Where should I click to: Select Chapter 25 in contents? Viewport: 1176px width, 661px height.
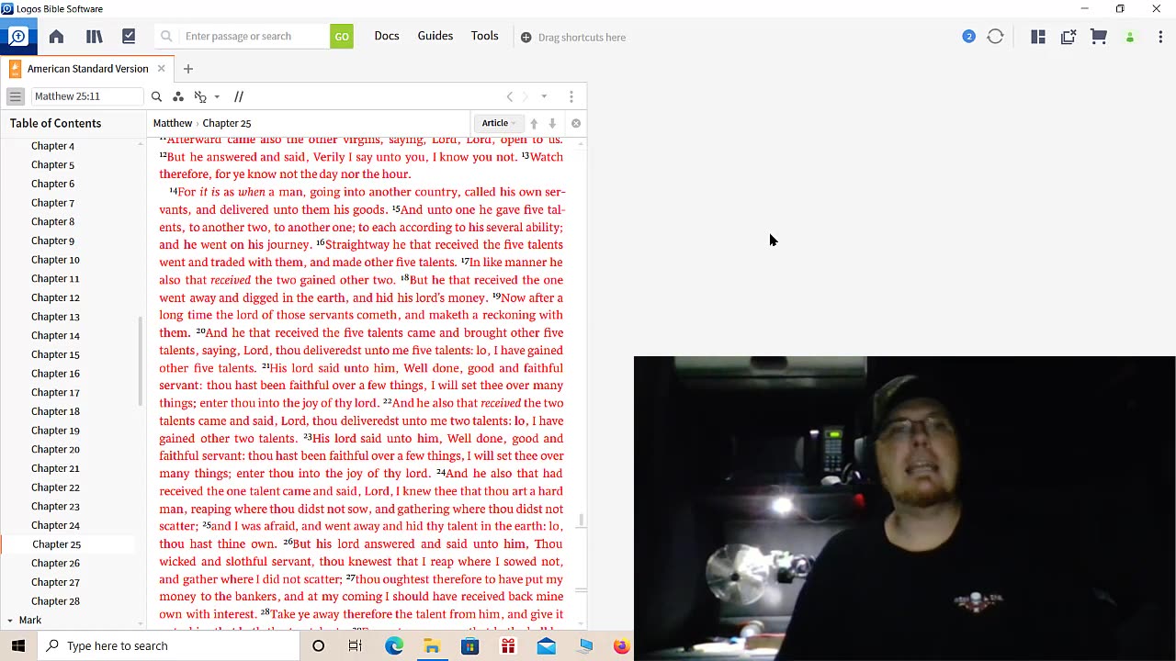(x=57, y=544)
